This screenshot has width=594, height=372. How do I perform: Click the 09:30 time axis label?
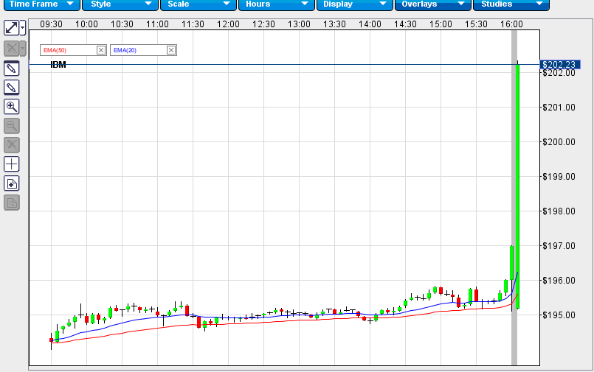click(51, 24)
